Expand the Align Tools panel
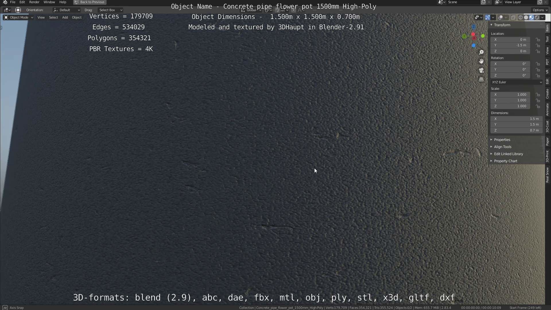This screenshot has height=310, width=551. 503,147
